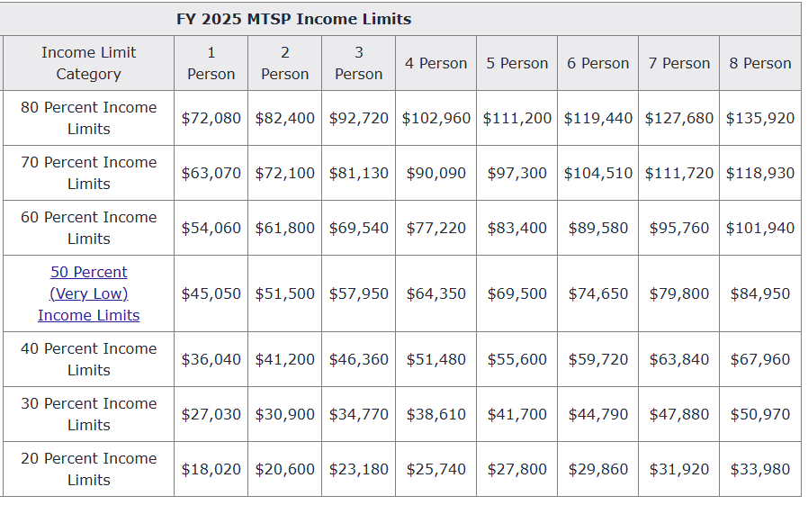Click the 8 Person column header

pos(760,63)
